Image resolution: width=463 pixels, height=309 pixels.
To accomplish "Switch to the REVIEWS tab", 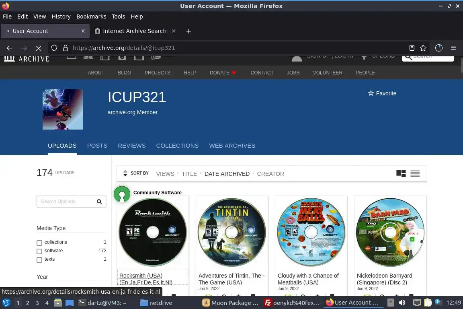I will point(132,146).
